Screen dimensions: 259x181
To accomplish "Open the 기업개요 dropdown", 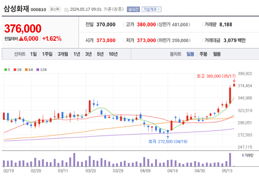I will (x=152, y=9).
